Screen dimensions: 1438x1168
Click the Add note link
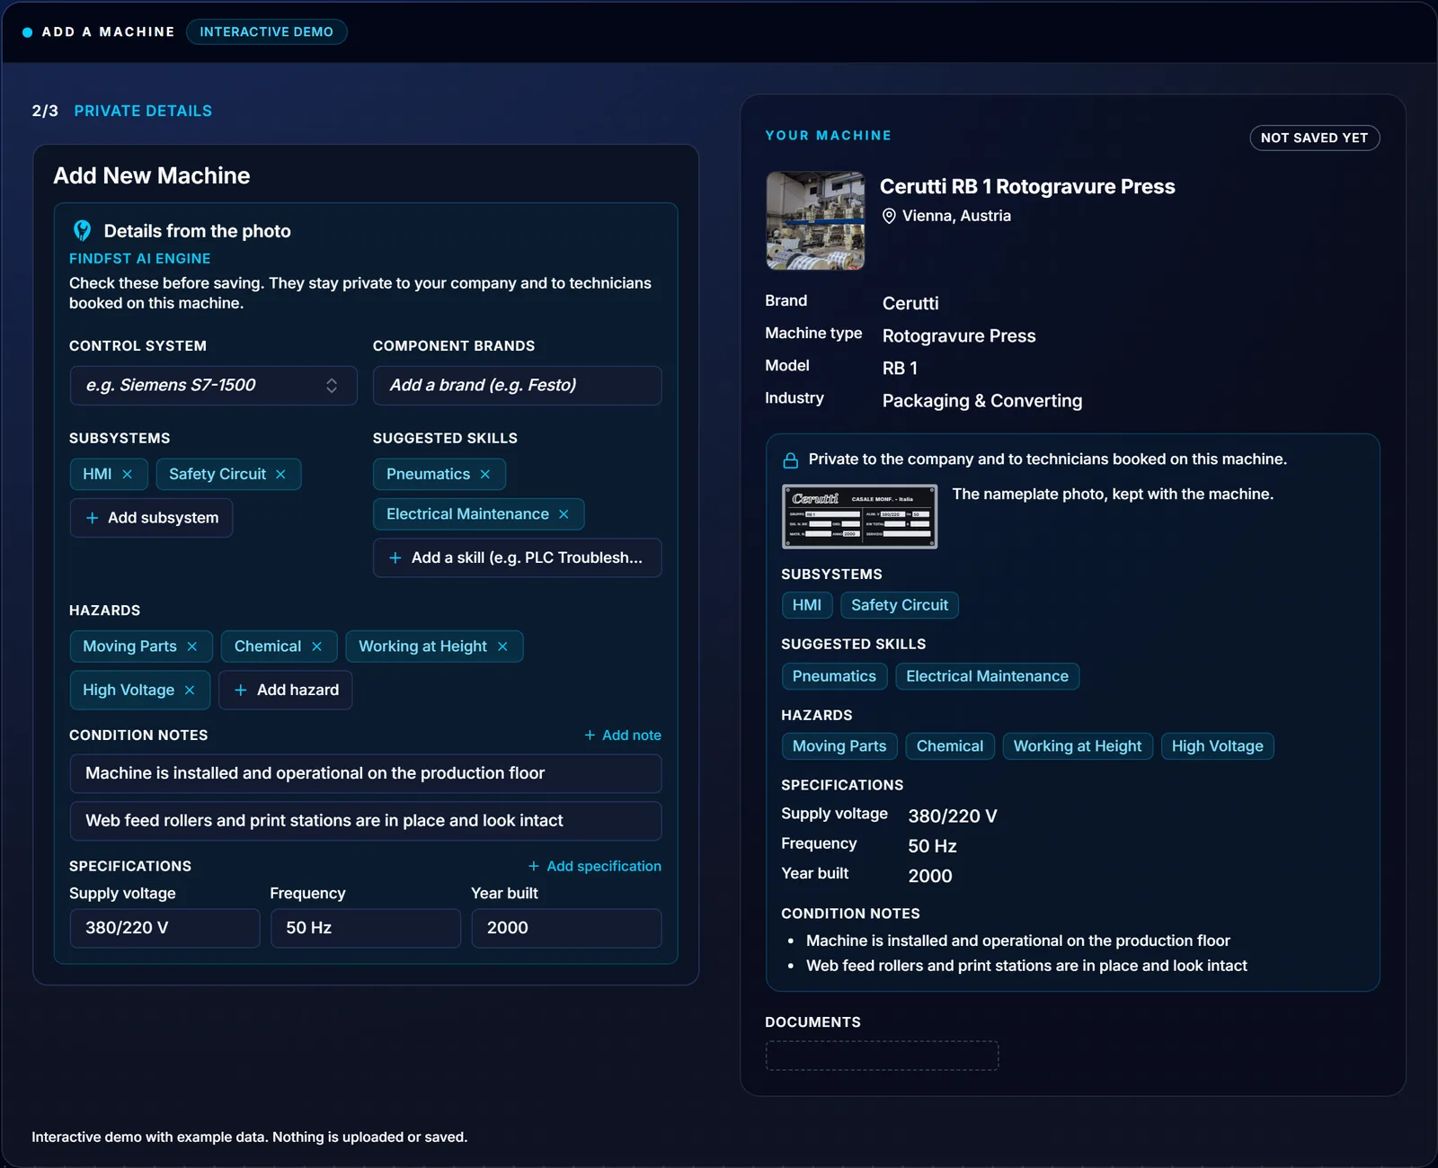(x=623, y=736)
